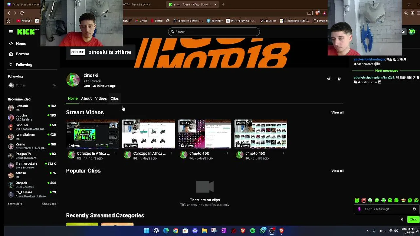Open Discord from the taskbar
Screen dimensions: 420x236
tap(195, 231)
